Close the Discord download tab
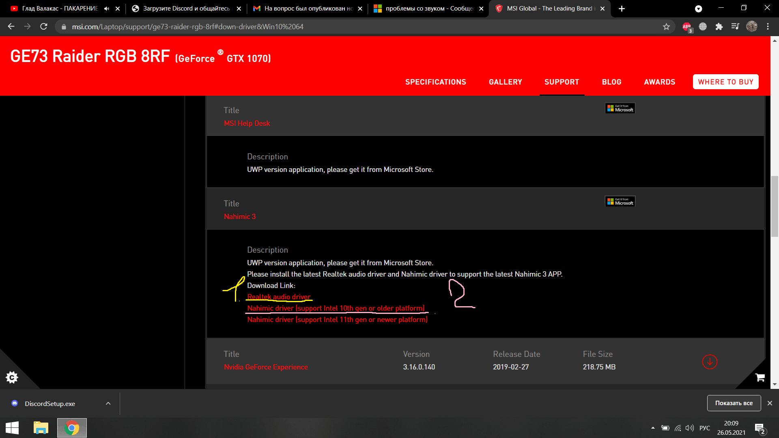The width and height of the screenshot is (779, 438). coord(239,9)
